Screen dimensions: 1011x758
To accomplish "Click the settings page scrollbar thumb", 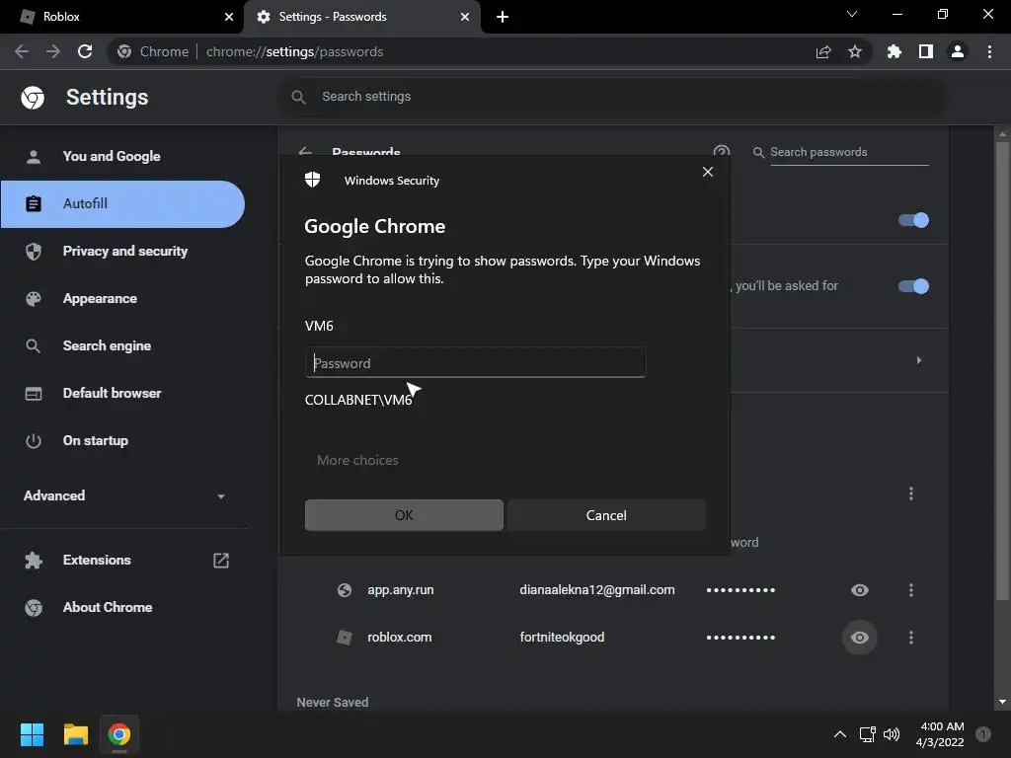I will click(1002, 371).
